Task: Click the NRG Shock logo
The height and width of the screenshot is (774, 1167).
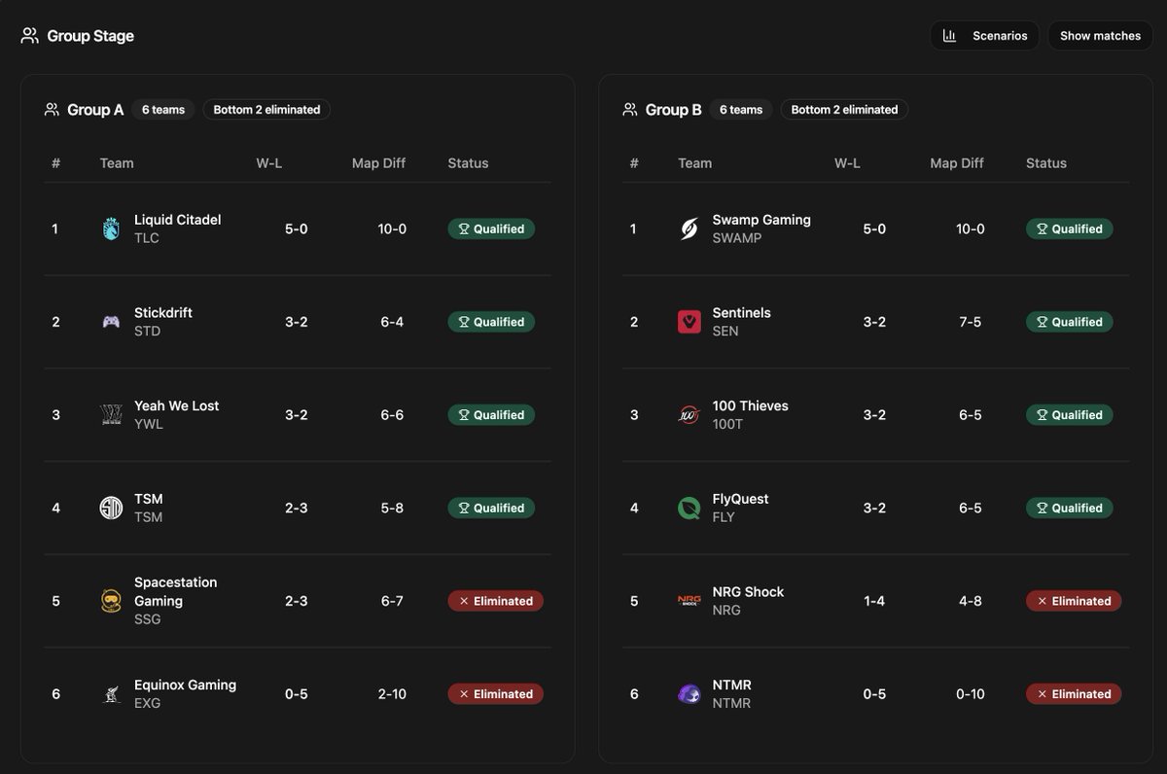Action: (x=690, y=601)
